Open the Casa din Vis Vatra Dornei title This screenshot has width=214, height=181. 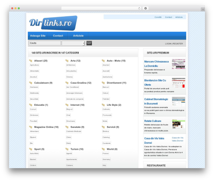click(154, 141)
